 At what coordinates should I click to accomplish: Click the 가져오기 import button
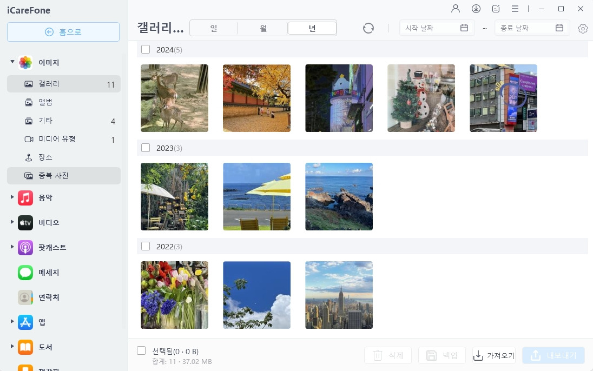pos(494,355)
